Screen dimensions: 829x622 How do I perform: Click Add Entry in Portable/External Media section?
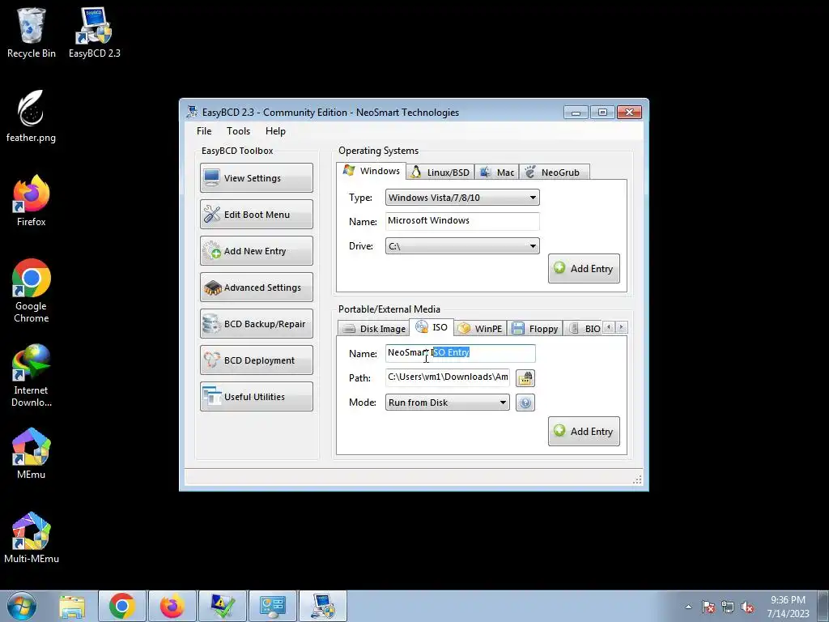point(584,432)
